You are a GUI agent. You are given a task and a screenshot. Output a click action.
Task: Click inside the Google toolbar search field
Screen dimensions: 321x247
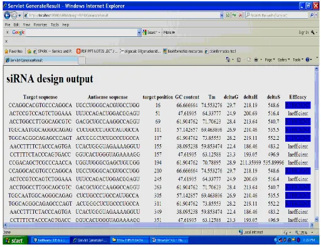point(82,33)
